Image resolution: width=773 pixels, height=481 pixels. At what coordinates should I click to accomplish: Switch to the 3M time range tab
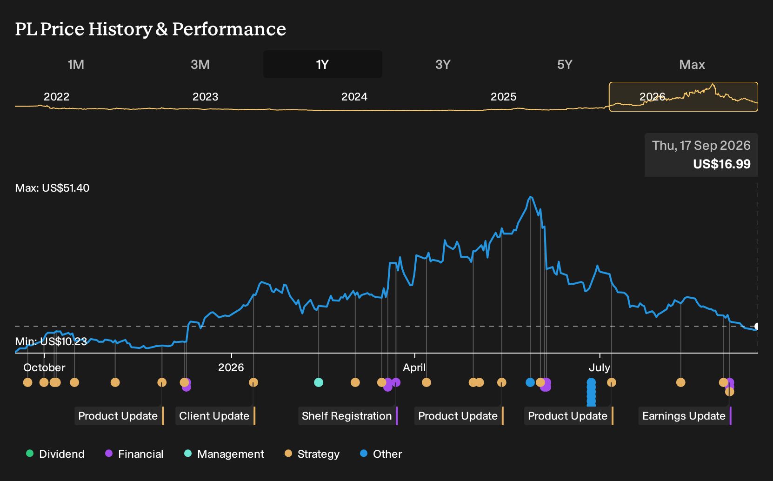point(200,64)
